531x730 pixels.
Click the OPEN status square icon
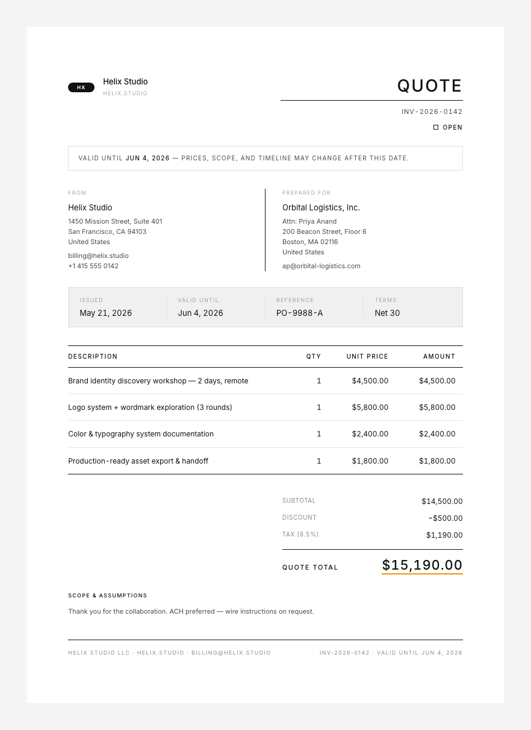point(436,127)
